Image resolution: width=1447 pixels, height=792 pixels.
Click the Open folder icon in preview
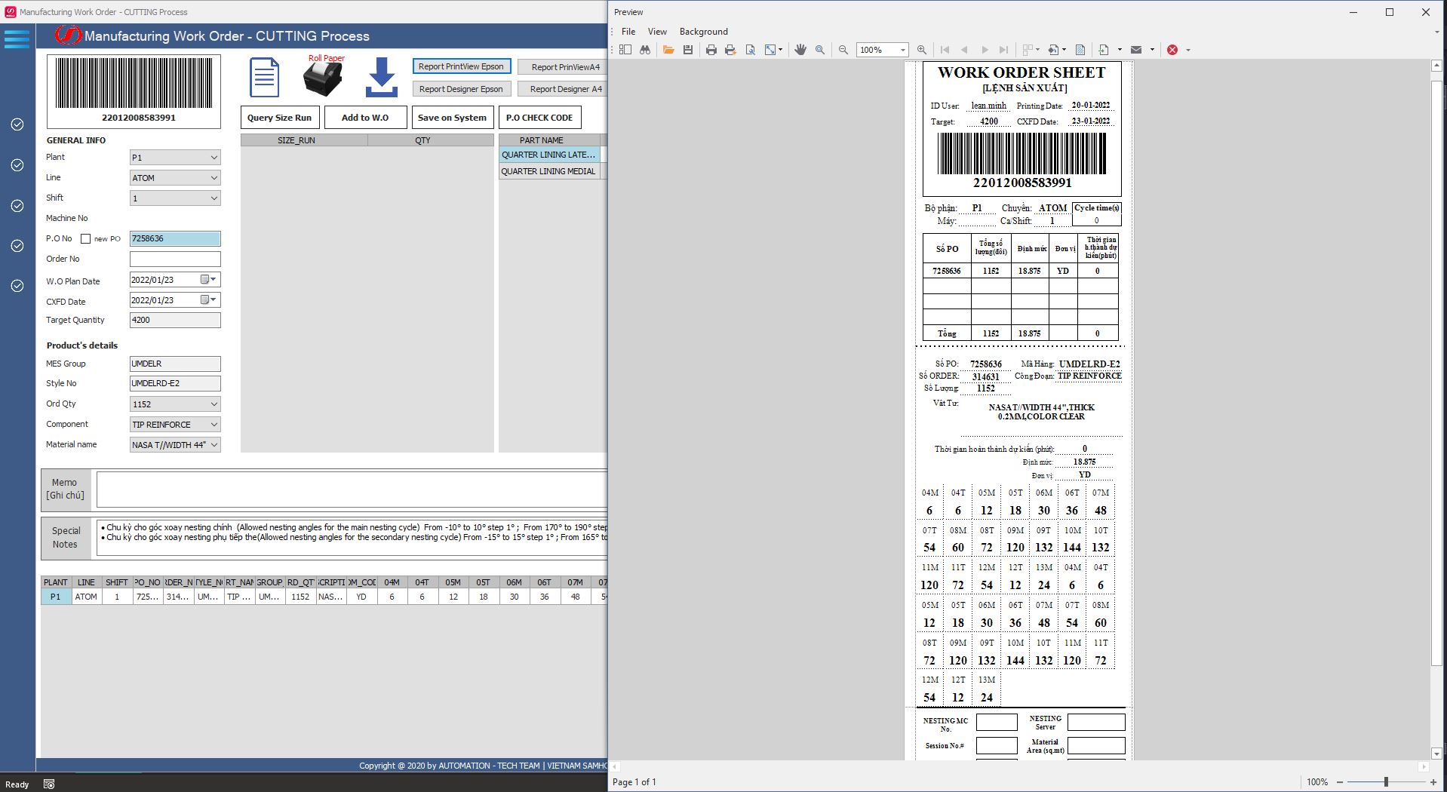(x=668, y=50)
